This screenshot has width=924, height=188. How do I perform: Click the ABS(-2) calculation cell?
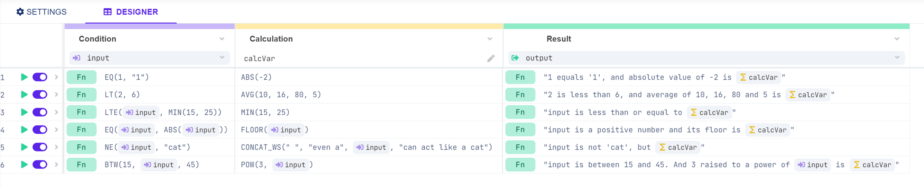(x=257, y=77)
